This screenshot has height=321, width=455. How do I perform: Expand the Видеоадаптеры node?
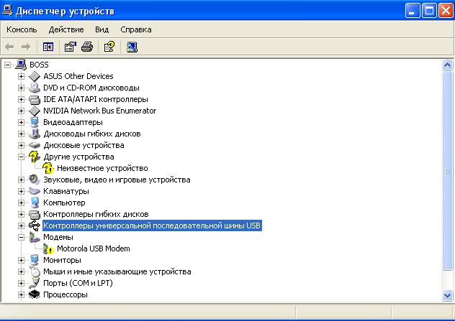point(21,122)
